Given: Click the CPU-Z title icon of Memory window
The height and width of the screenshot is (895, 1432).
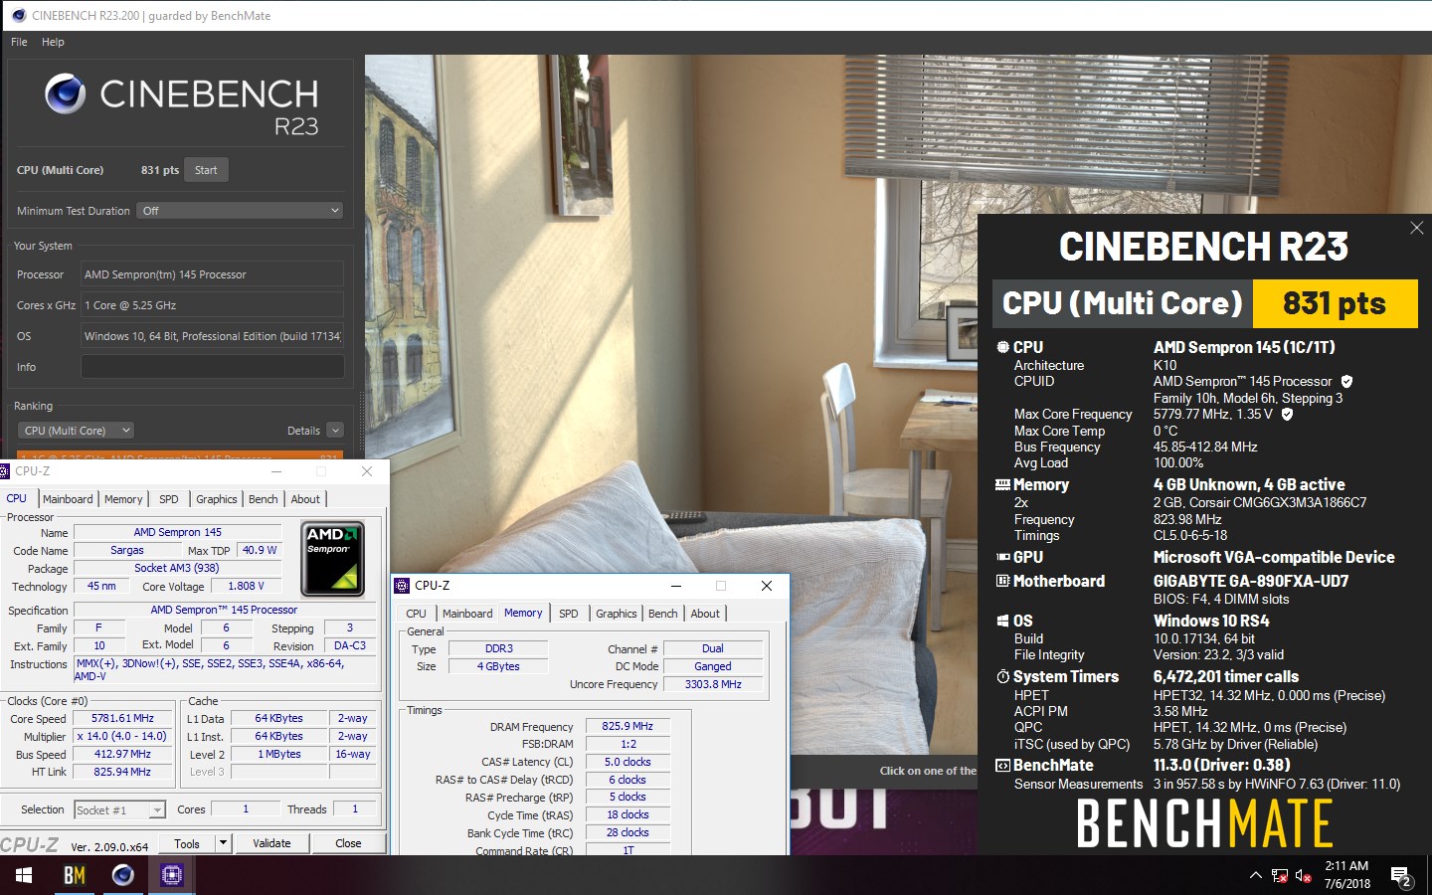Looking at the screenshot, I should click(x=402, y=586).
